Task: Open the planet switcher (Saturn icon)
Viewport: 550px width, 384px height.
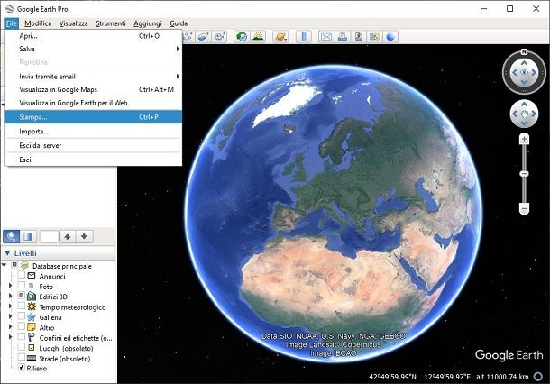Action: 280,37
